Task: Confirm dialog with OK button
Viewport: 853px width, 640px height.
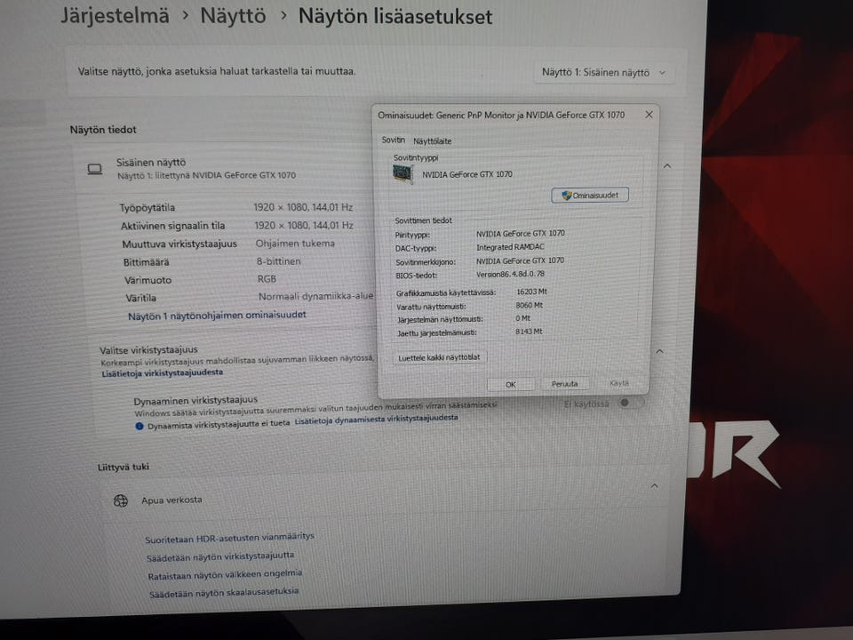Action: coord(510,384)
